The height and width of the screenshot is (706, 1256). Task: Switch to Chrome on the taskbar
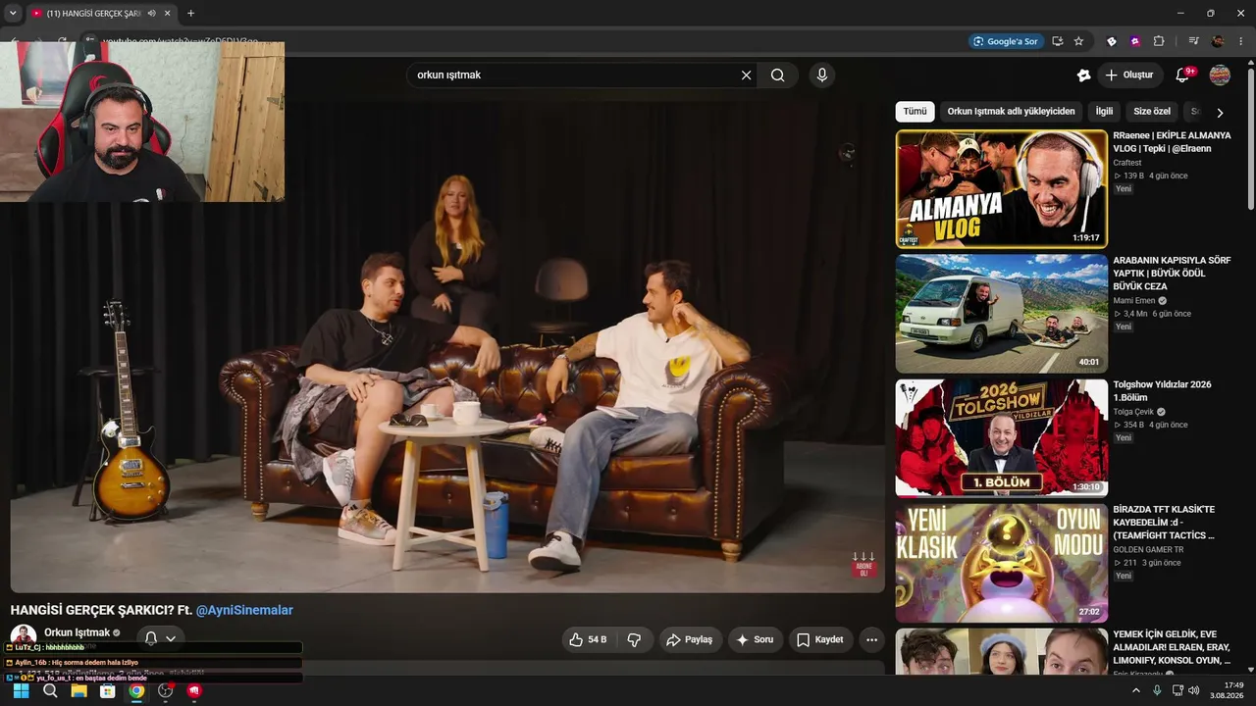(x=136, y=691)
